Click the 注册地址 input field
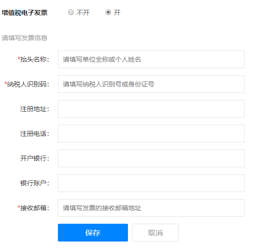This screenshot has height=249, width=254. (x=151, y=109)
